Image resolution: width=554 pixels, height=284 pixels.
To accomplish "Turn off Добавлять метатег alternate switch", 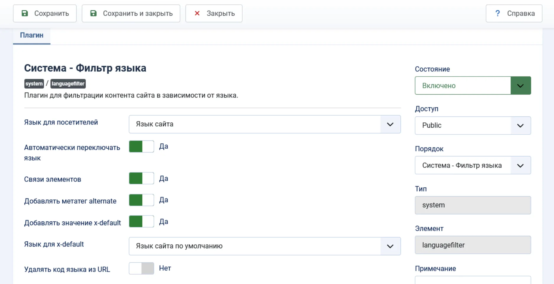I will tap(141, 200).
